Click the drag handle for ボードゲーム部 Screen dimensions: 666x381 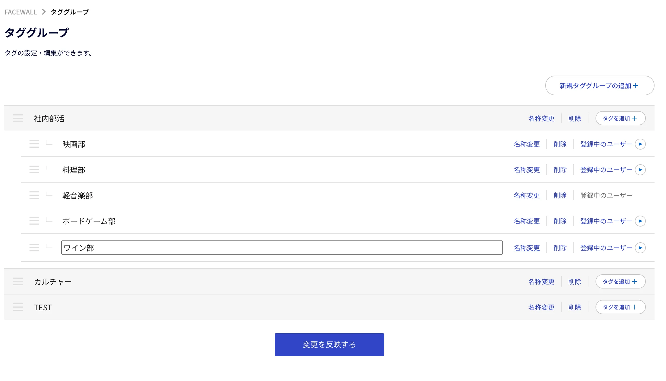34,221
